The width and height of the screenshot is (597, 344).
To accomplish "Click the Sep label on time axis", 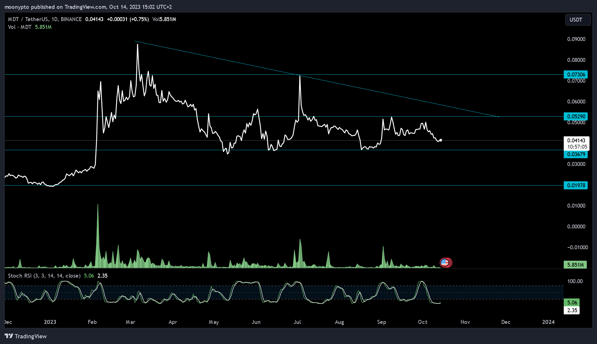I will 382,322.
